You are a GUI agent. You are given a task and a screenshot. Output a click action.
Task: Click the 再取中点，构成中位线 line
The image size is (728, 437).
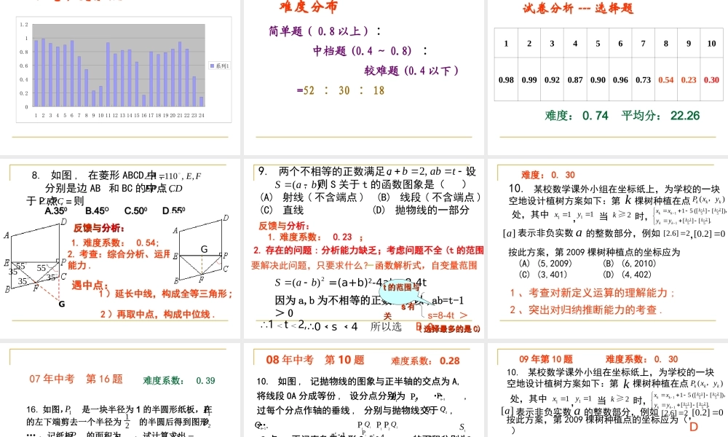(x=157, y=315)
